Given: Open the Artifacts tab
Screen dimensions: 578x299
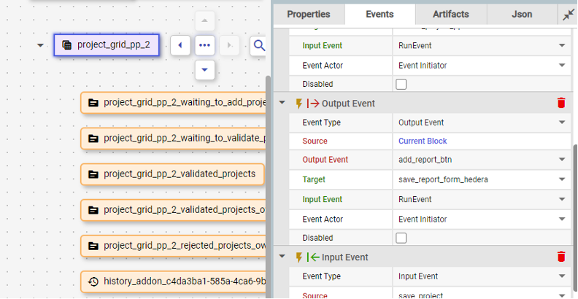Looking at the screenshot, I should (450, 14).
